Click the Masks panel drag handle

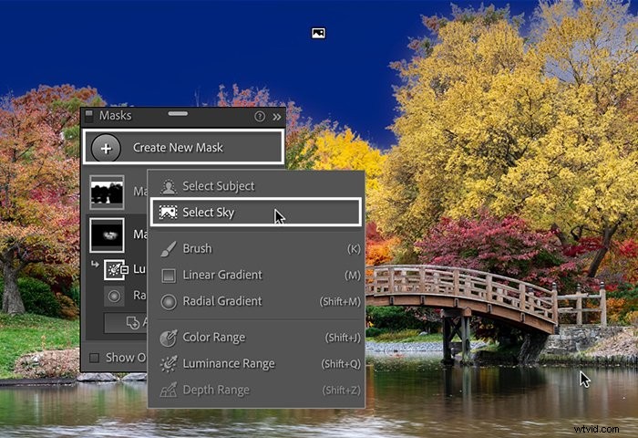(x=178, y=114)
